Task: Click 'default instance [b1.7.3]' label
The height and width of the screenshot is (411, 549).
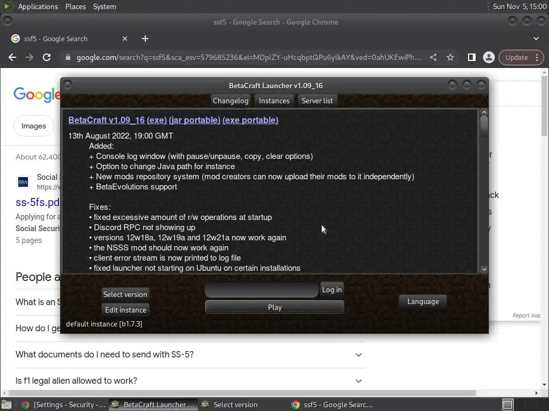Action: click(x=104, y=324)
